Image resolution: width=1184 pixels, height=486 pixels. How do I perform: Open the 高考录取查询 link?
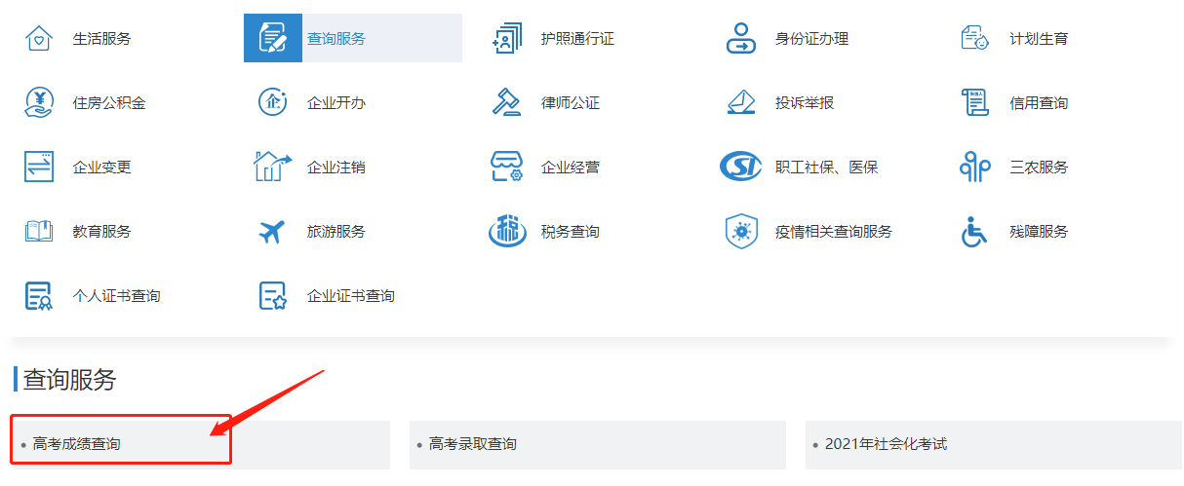coord(472,444)
